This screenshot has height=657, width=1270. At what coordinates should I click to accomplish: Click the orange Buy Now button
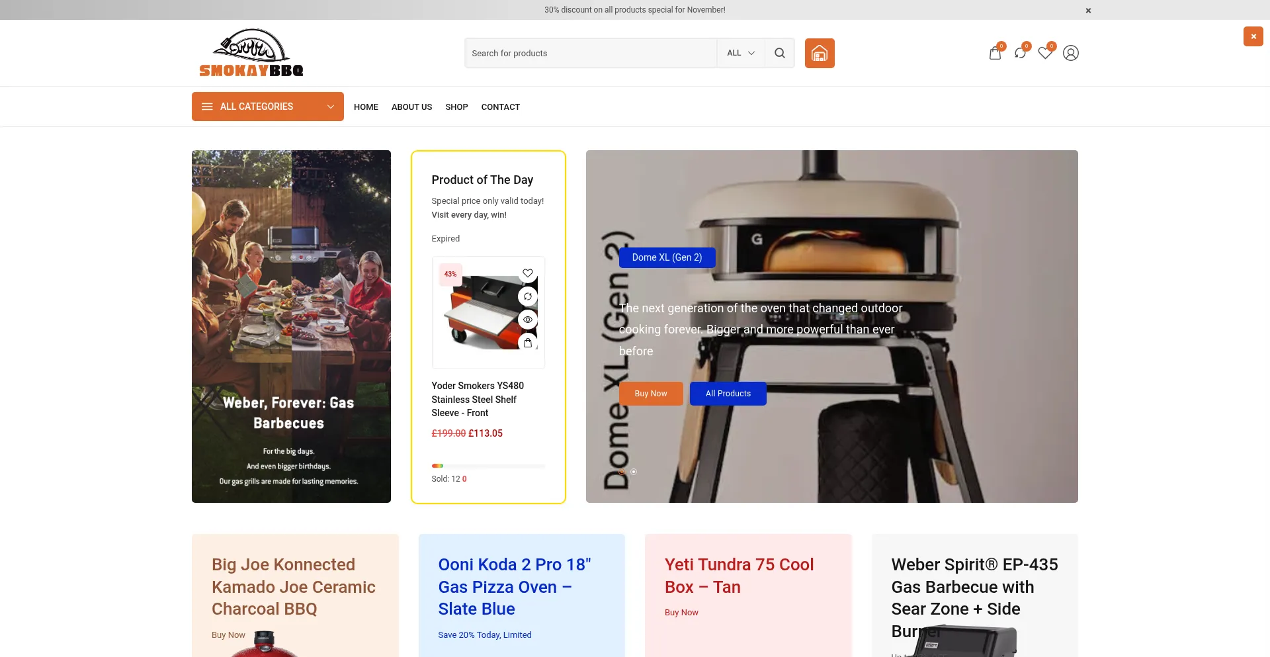650,394
